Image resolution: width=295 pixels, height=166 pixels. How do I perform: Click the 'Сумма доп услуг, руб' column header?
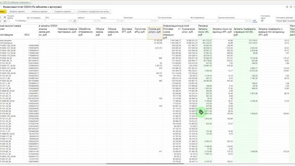click(x=155, y=33)
